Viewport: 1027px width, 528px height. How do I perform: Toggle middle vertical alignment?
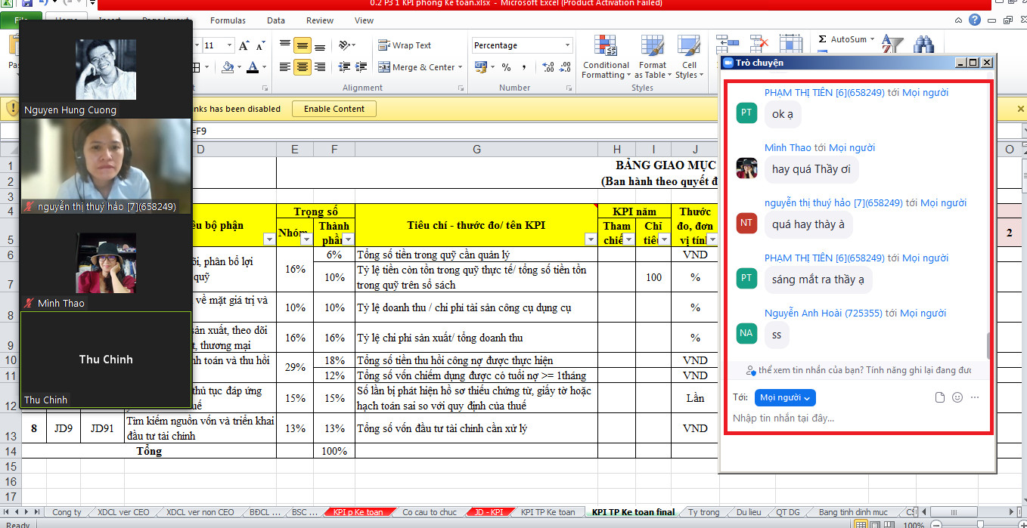[x=302, y=45]
